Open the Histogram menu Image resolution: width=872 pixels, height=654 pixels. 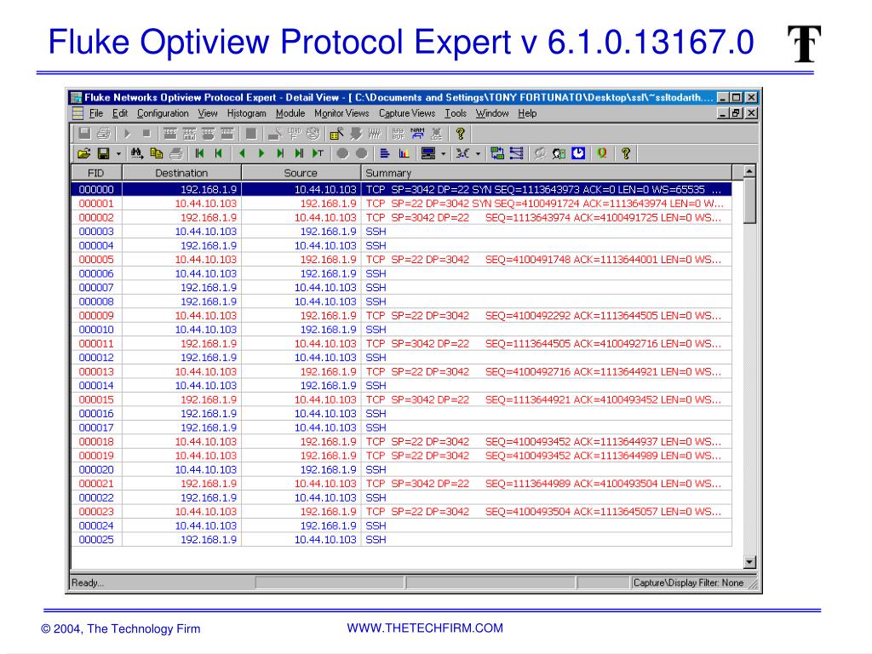(x=246, y=113)
